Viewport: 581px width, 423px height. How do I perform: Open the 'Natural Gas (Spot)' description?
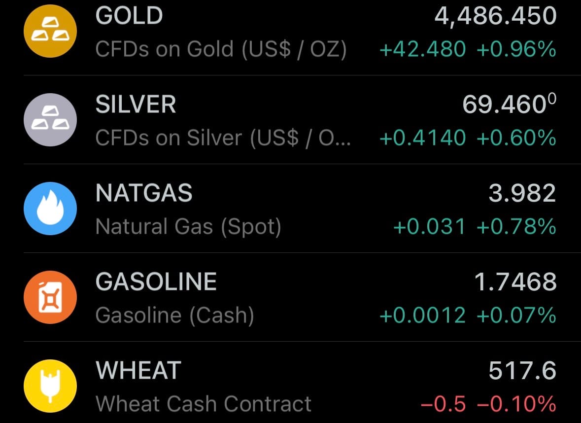188,227
